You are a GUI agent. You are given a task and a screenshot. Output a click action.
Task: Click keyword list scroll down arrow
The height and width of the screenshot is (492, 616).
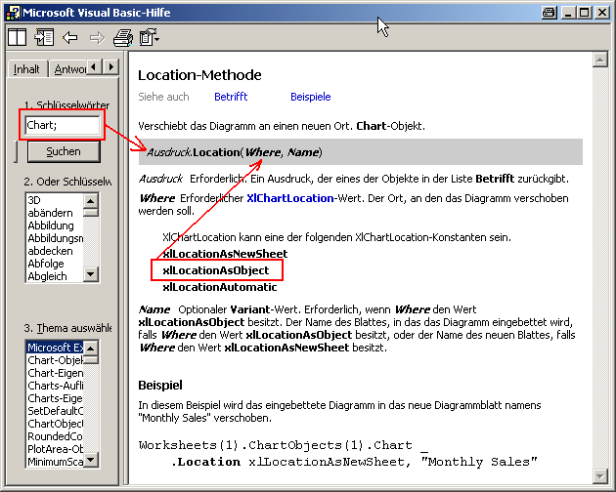[x=91, y=274]
